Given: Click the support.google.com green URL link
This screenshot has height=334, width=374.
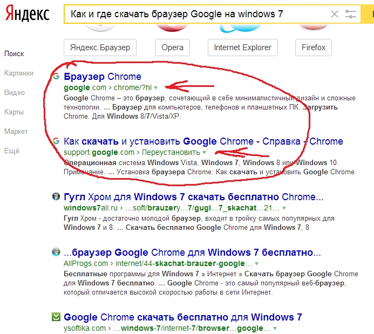Looking at the screenshot, I should click(x=99, y=152).
